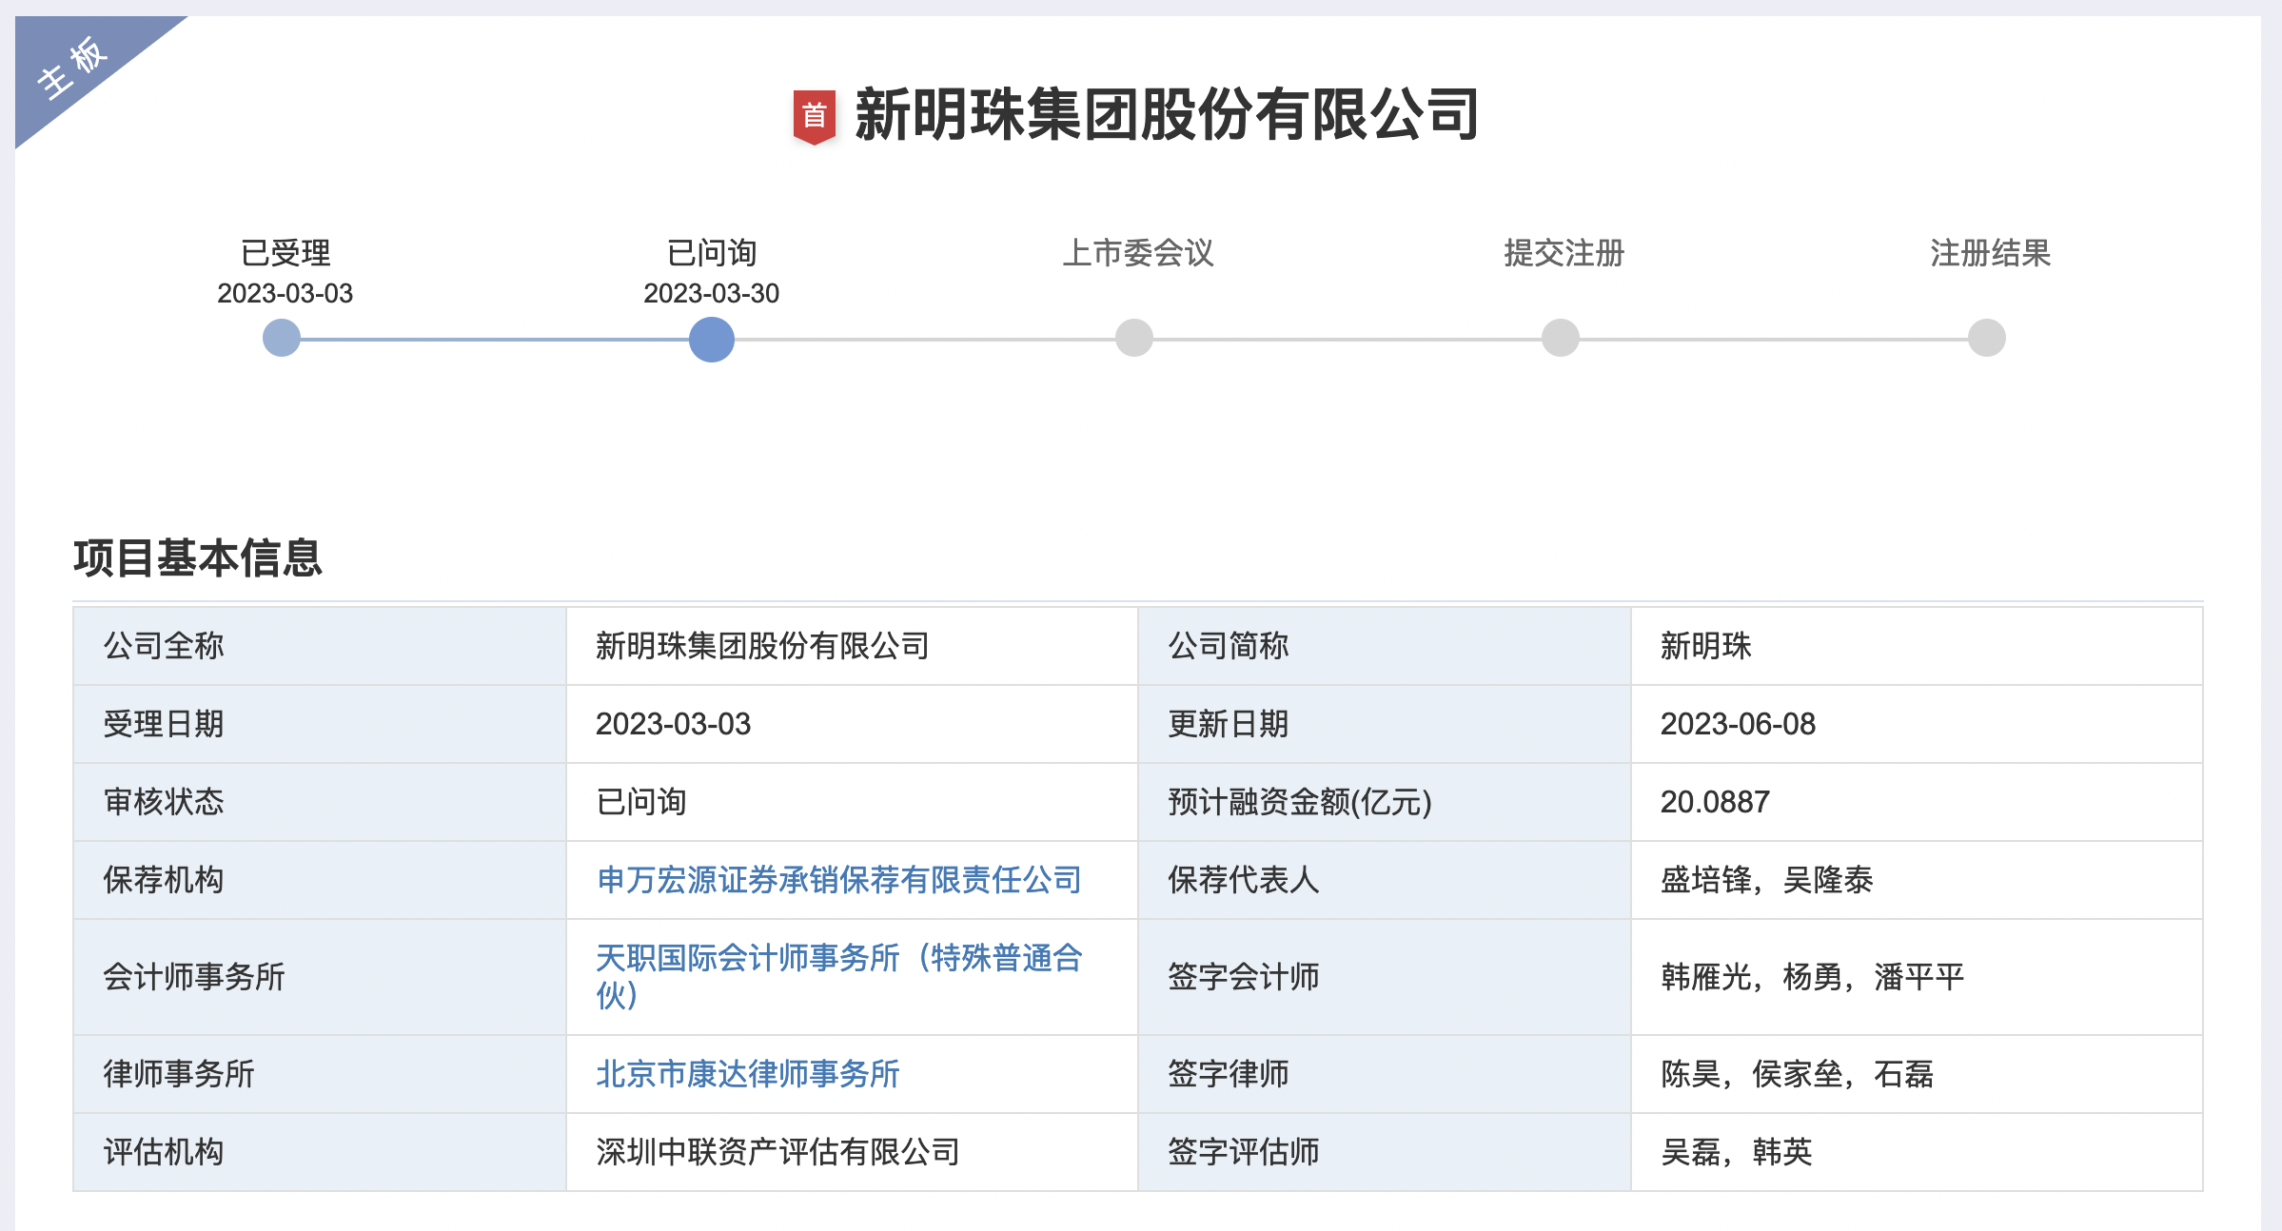
Task: Click the 注册结果 stage label
Action: click(1990, 253)
